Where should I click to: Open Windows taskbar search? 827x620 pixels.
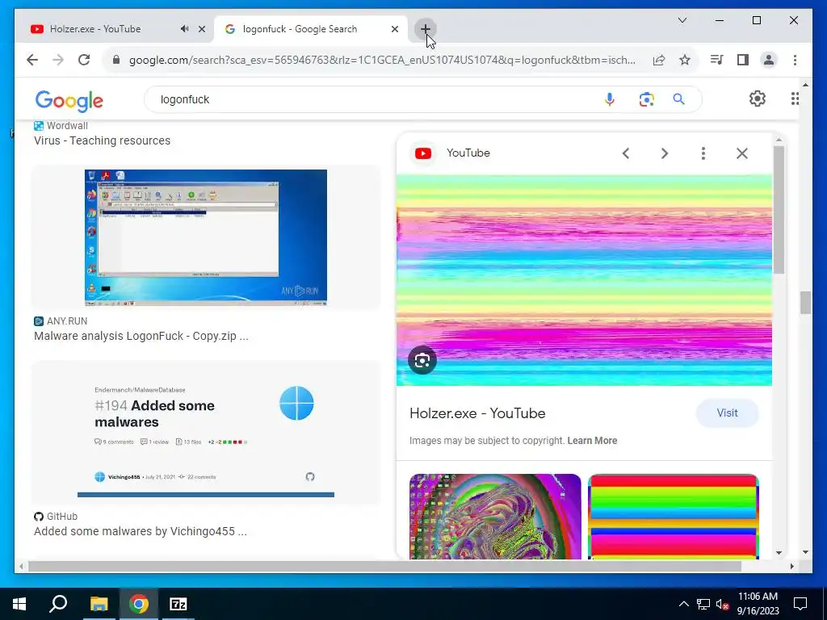click(x=58, y=604)
